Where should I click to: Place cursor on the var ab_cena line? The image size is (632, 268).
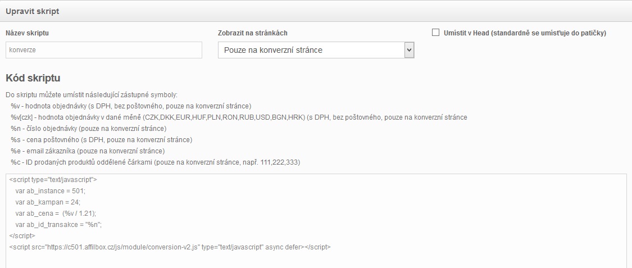[x=56, y=213]
